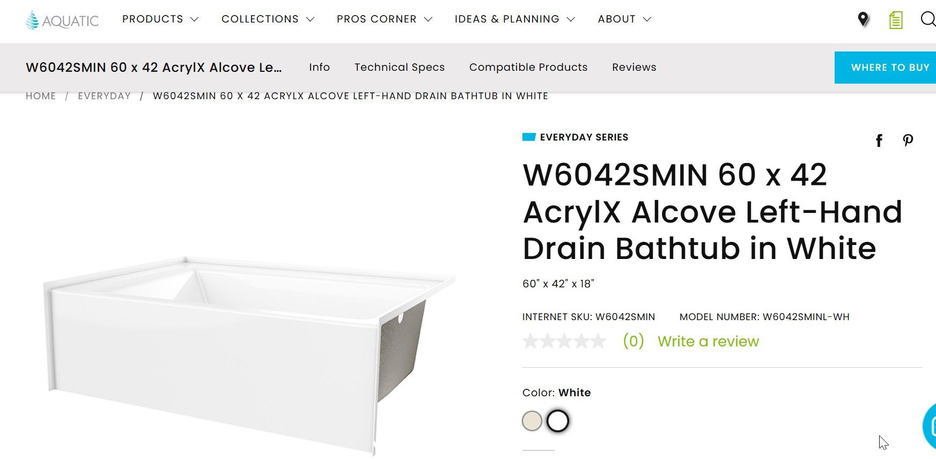Go to Everyday breadcrumb link

(x=104, y=96)
